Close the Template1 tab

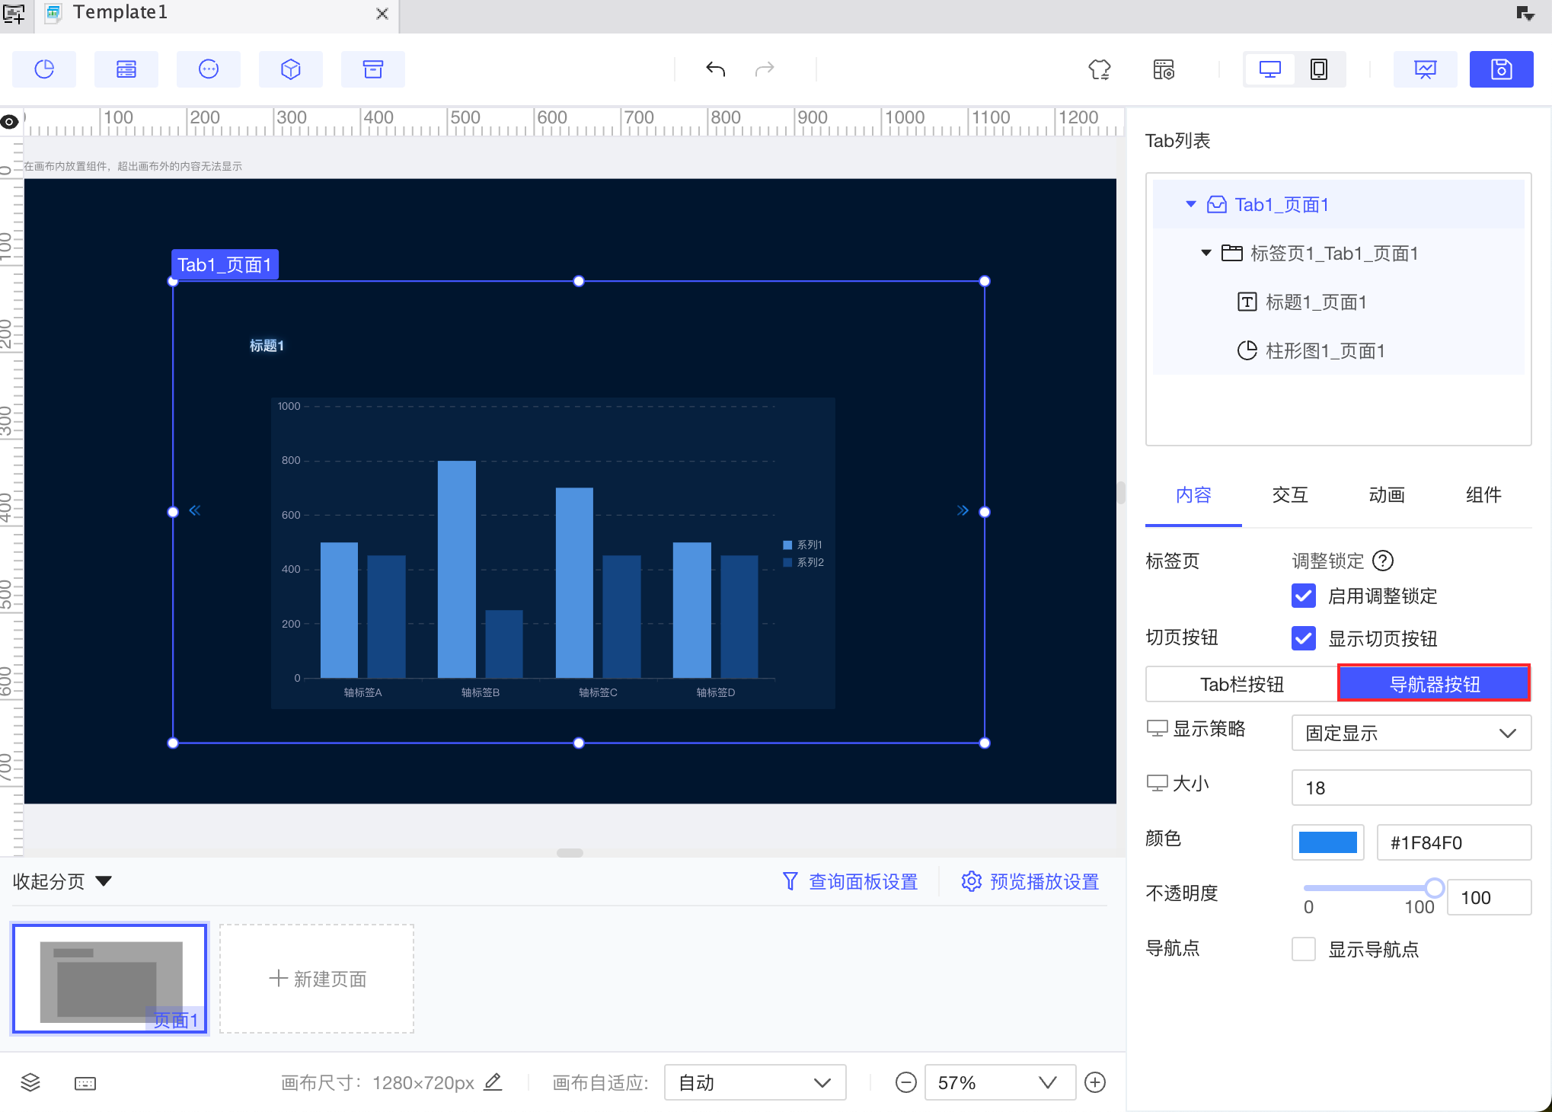(382, 14)
